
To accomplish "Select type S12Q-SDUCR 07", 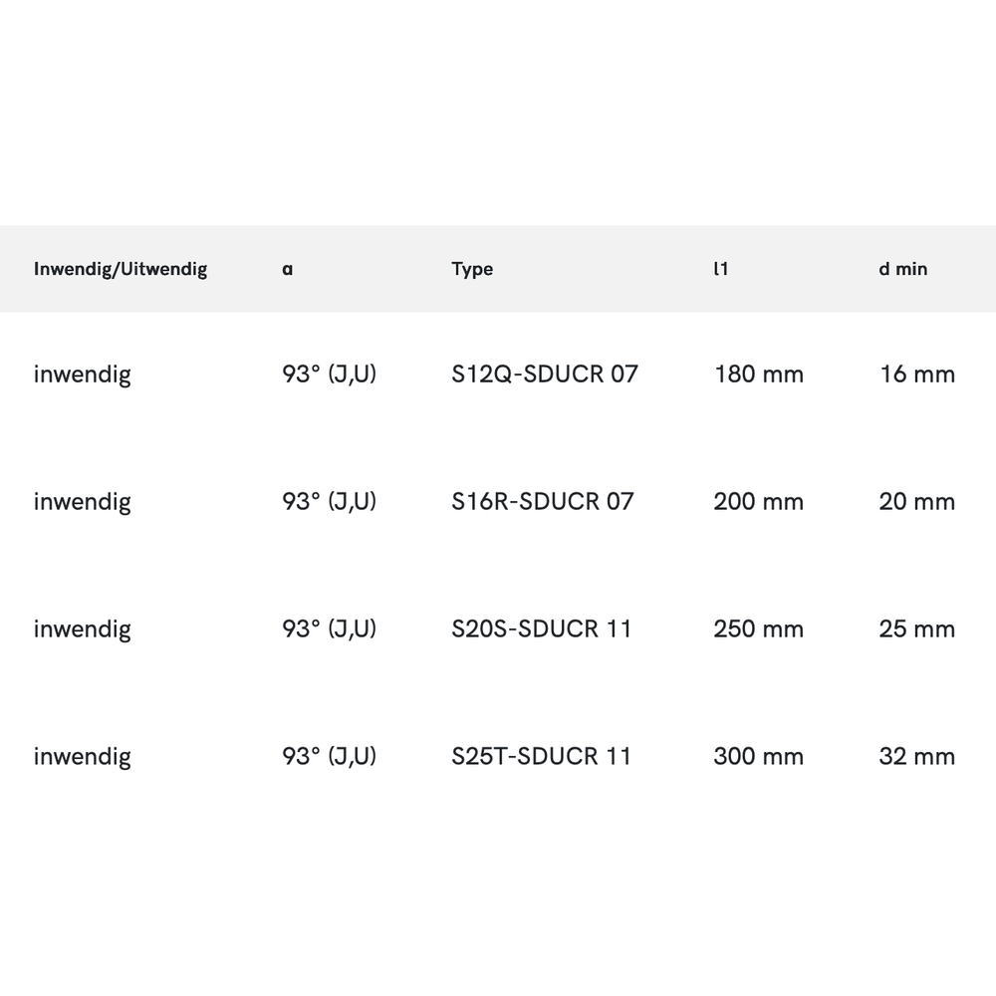I will (544, 374).
